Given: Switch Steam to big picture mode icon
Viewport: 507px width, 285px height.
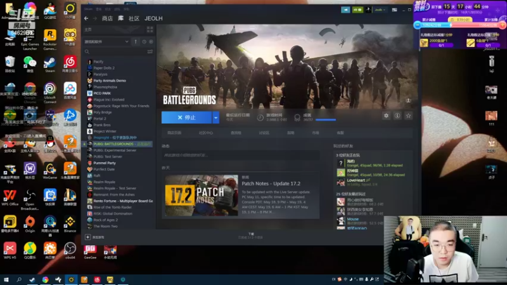Looking at the screenshot, I should (x=394, y=9).
